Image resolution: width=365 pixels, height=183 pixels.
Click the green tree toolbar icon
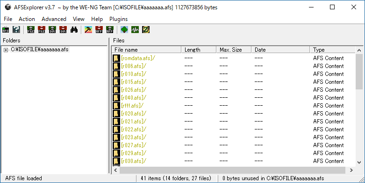[x=124, y=29]
